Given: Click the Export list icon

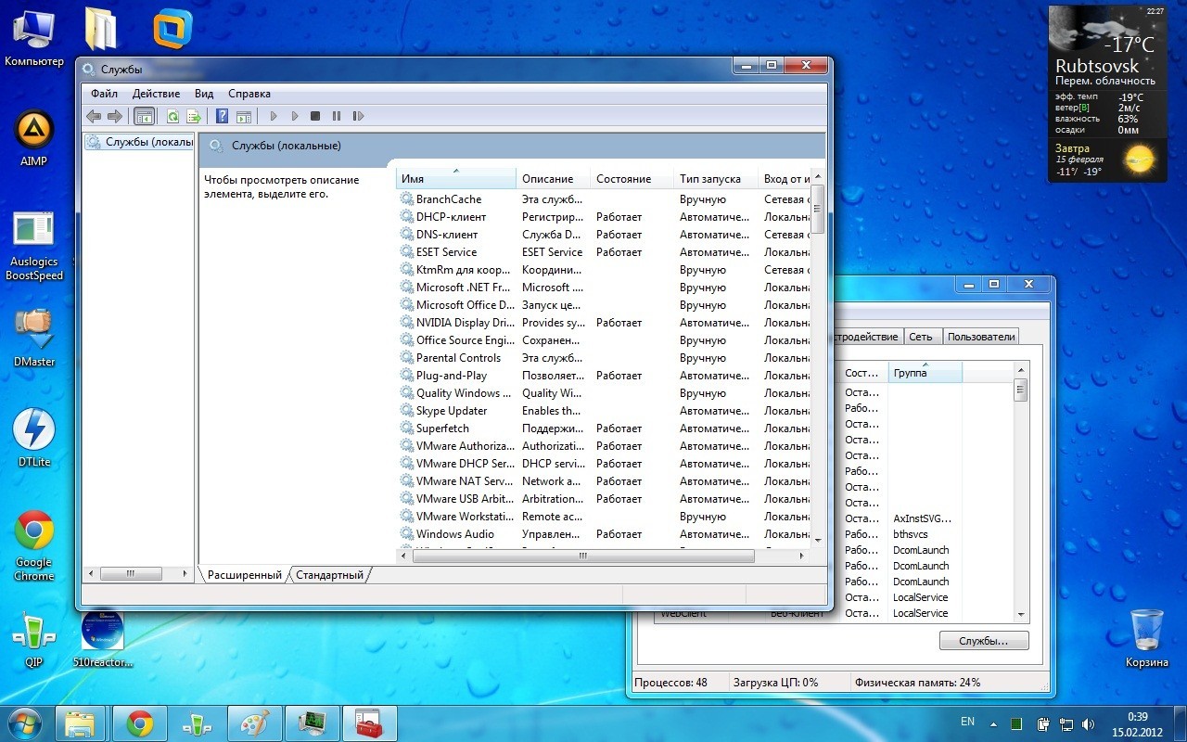Looking at the screenshot, I should [194, 116].
